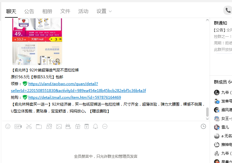
Task: Select member a 无名 in list
Action: (223, 136)
